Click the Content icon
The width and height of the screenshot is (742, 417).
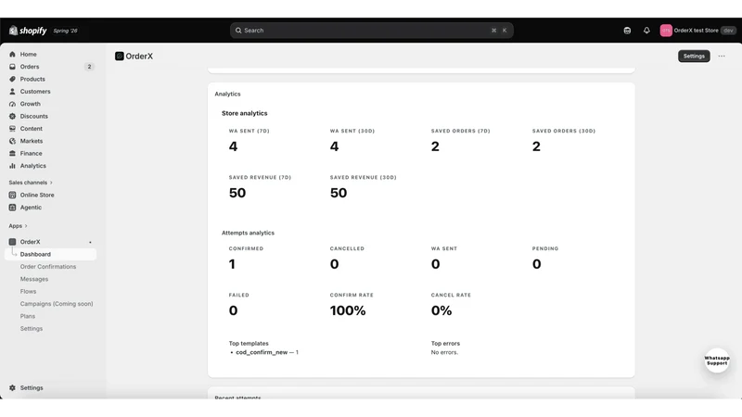(x=12, y=129)
